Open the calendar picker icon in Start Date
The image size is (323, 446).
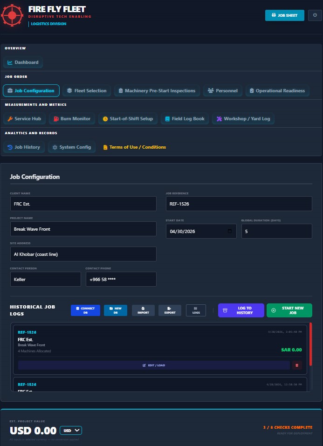click(230, 231)
